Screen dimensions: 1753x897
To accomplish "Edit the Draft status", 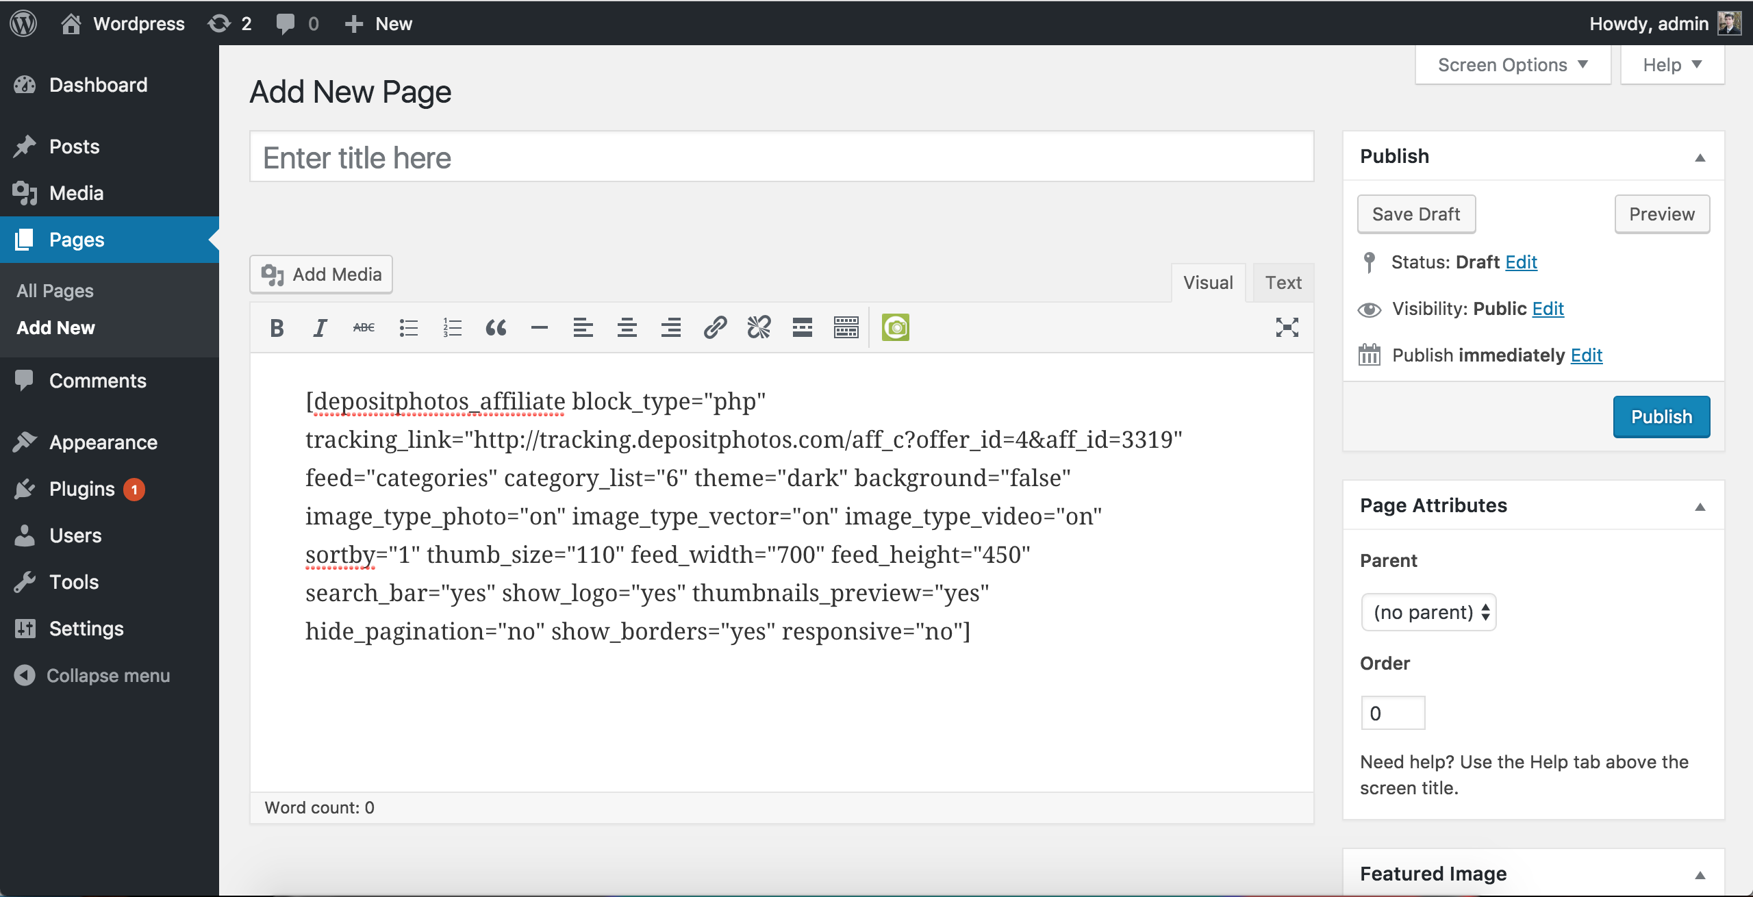I will pos(1521,262).
